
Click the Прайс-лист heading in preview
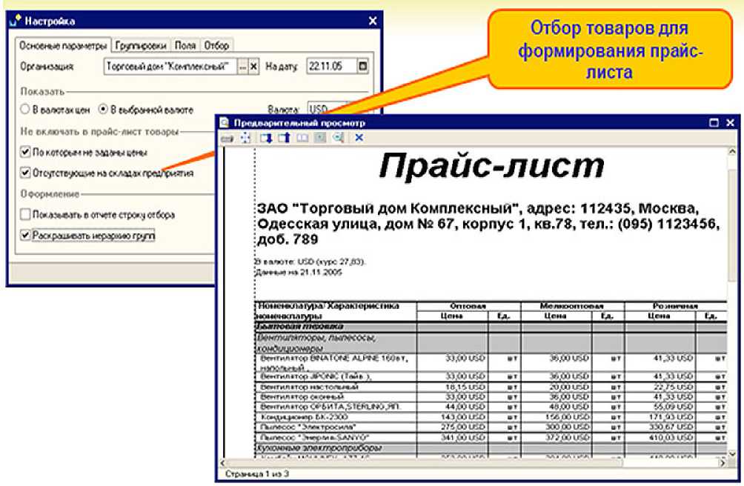[x=491, y=166]
